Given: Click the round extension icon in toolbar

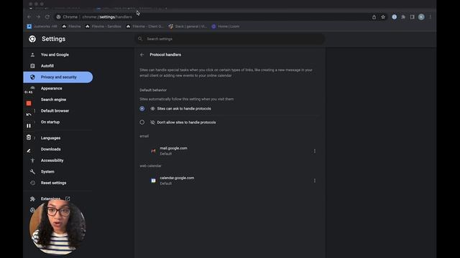Looking at the screenshot, I should pyautogui.click(x=395, y=17).
